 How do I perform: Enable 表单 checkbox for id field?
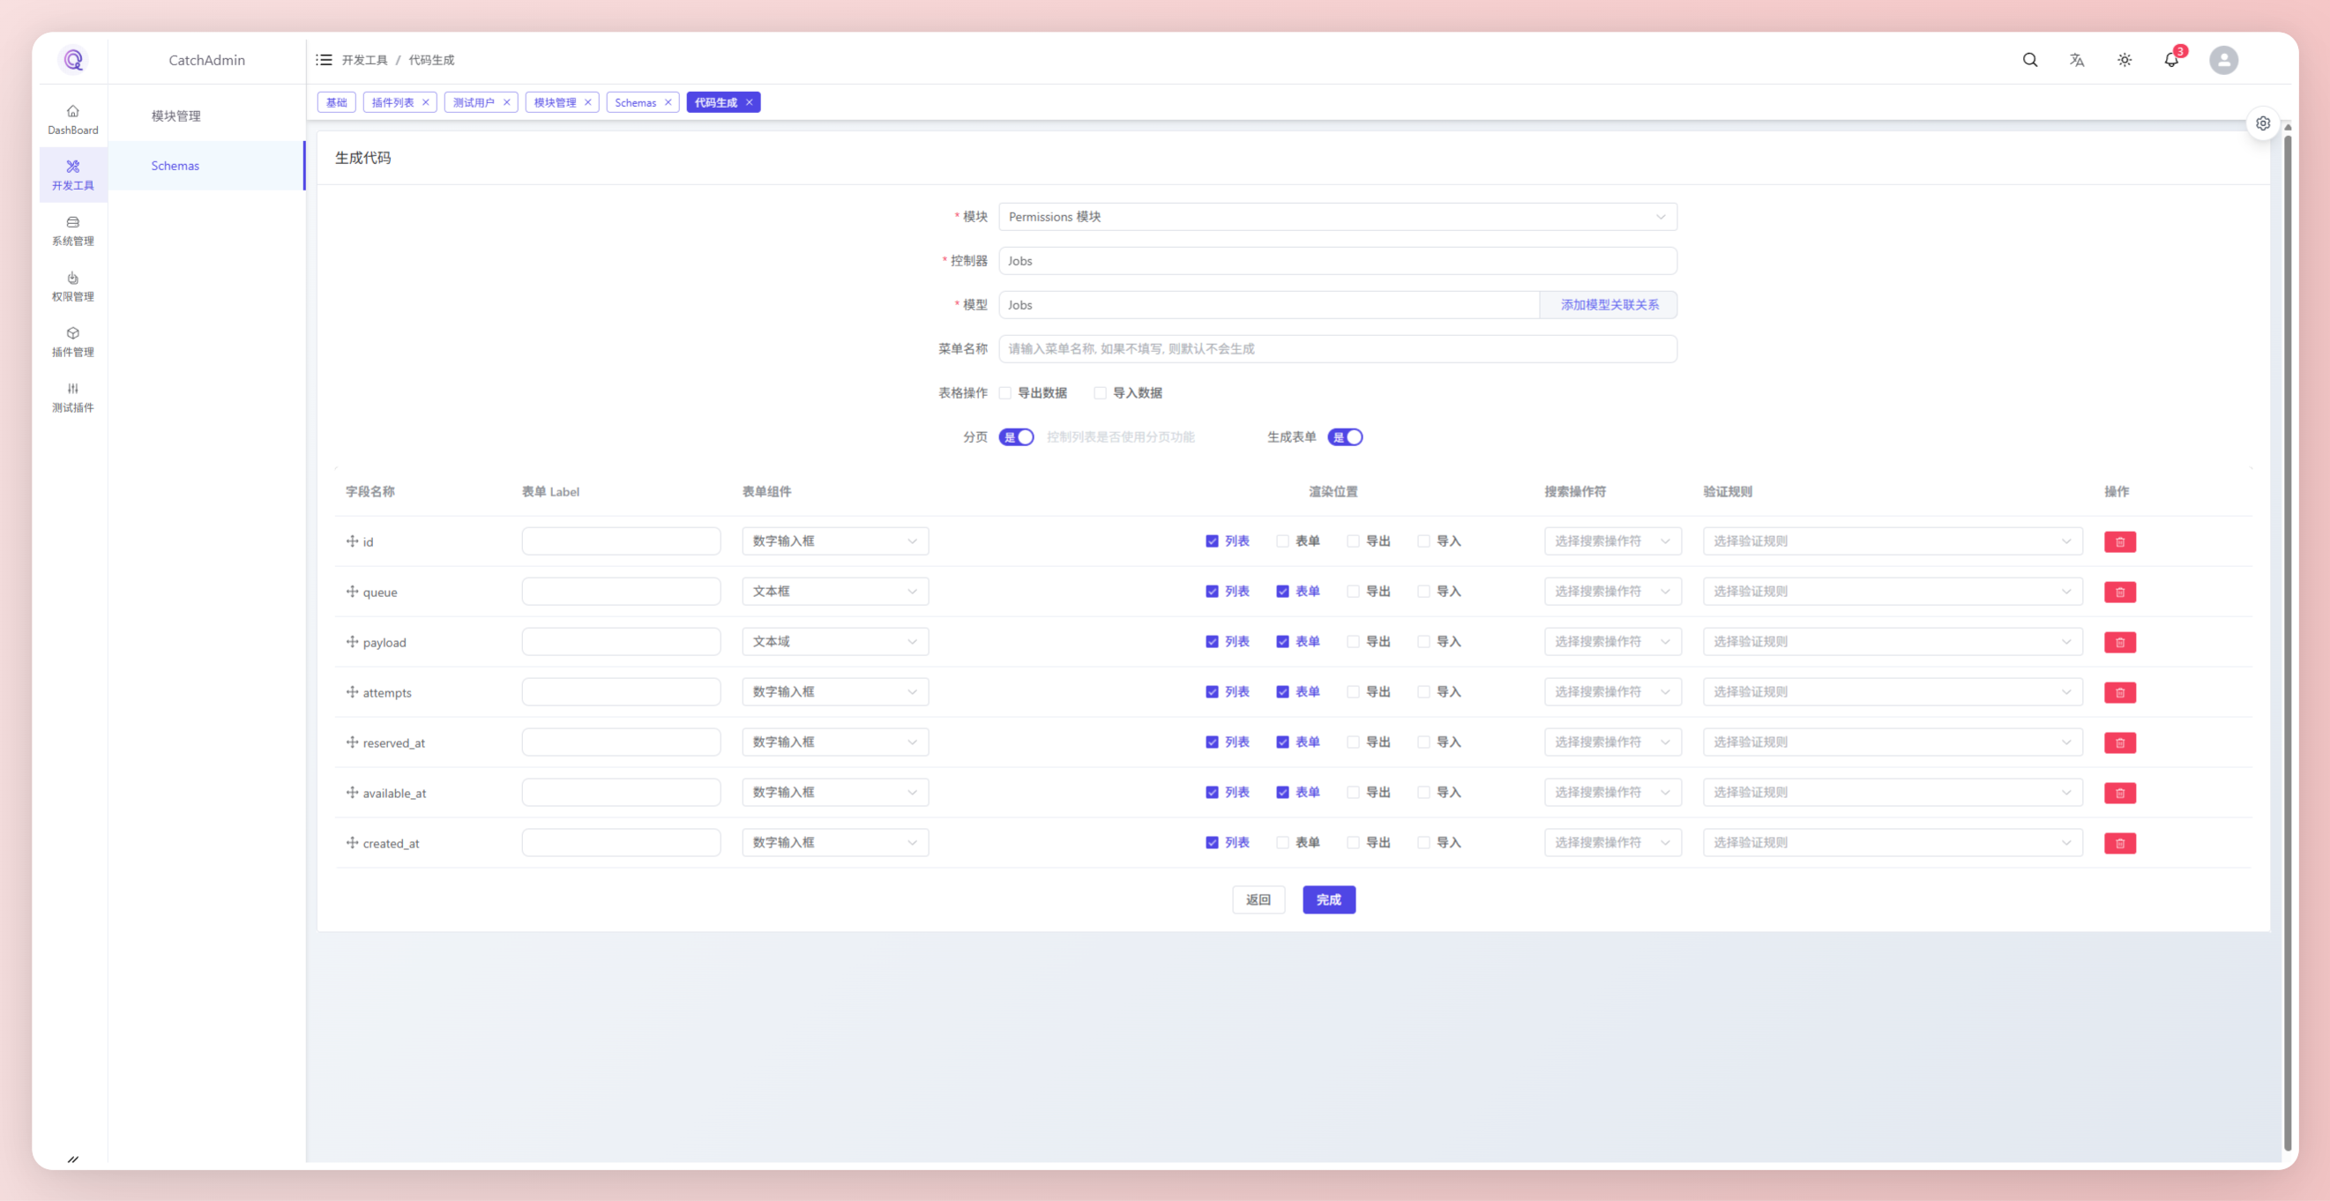tap(1281, 541)
